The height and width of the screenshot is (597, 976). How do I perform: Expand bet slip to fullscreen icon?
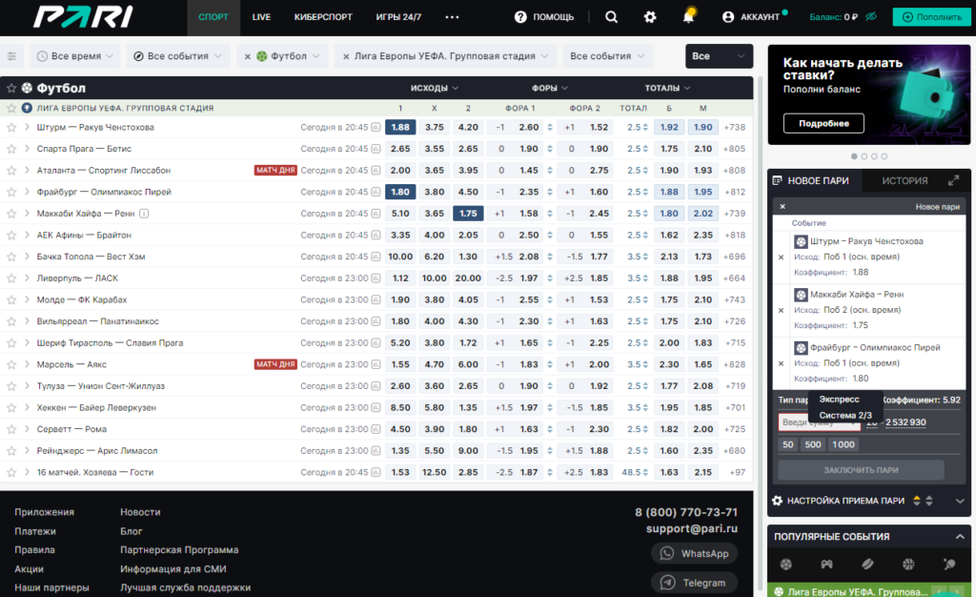pyautogui.click(x=953, y=180)
